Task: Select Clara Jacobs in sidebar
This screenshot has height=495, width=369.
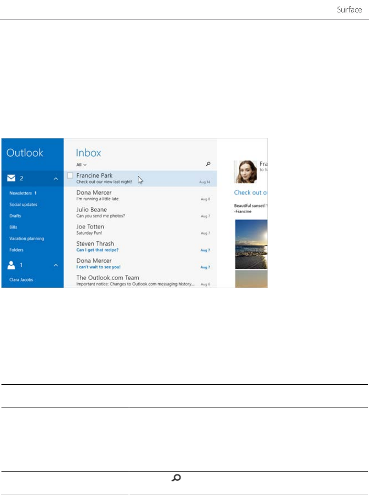Action: click(x=21, y=280)
